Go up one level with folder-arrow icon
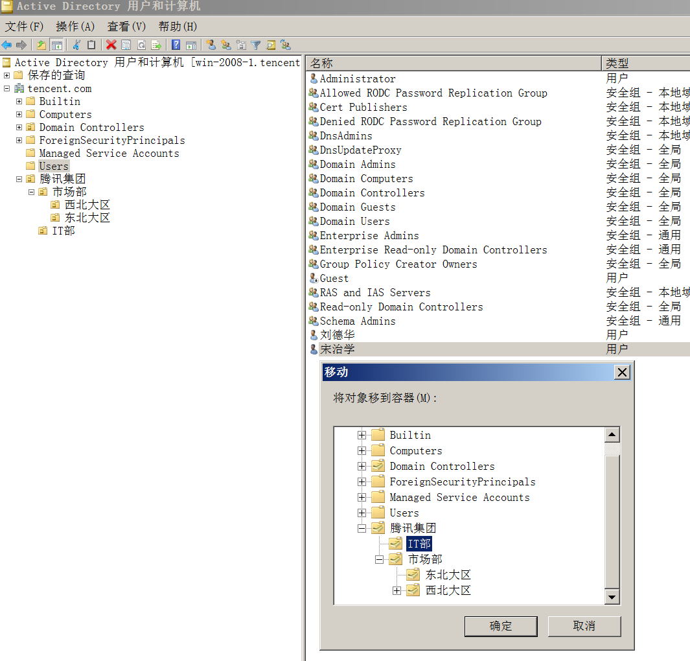The width and height of the screenshot is (690, 661). coord(41,45)
